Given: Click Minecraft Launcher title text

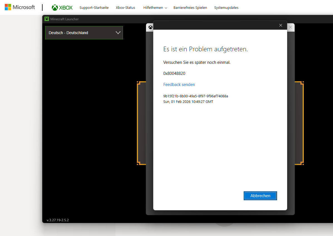Looking at the screenshot, I should (64, 19).
